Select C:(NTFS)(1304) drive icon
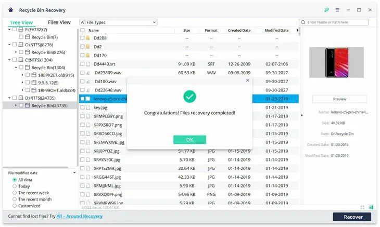The image size is (380, 227). (x=21, y=60)
